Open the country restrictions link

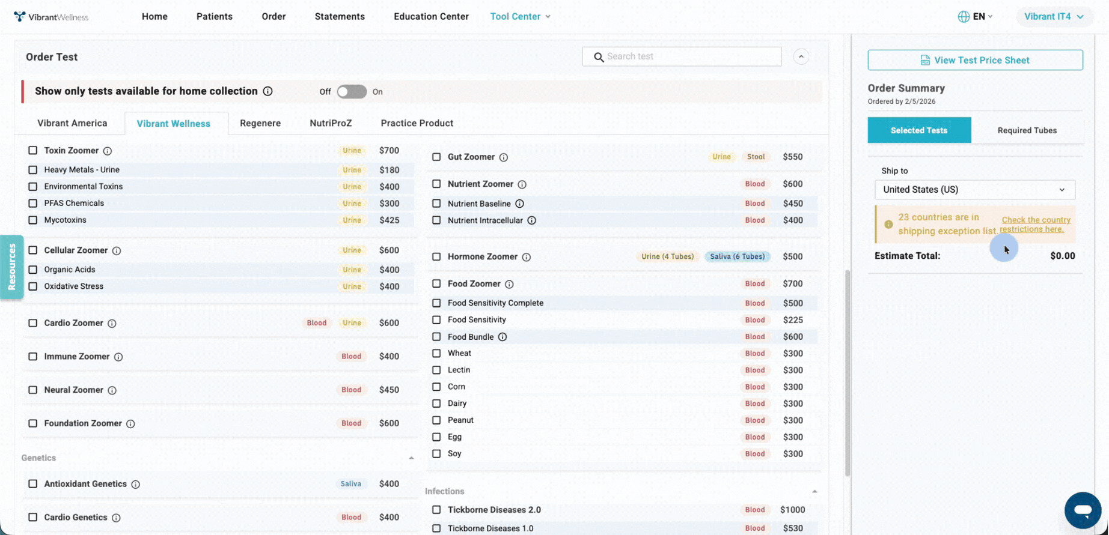tap(1035, 225)
